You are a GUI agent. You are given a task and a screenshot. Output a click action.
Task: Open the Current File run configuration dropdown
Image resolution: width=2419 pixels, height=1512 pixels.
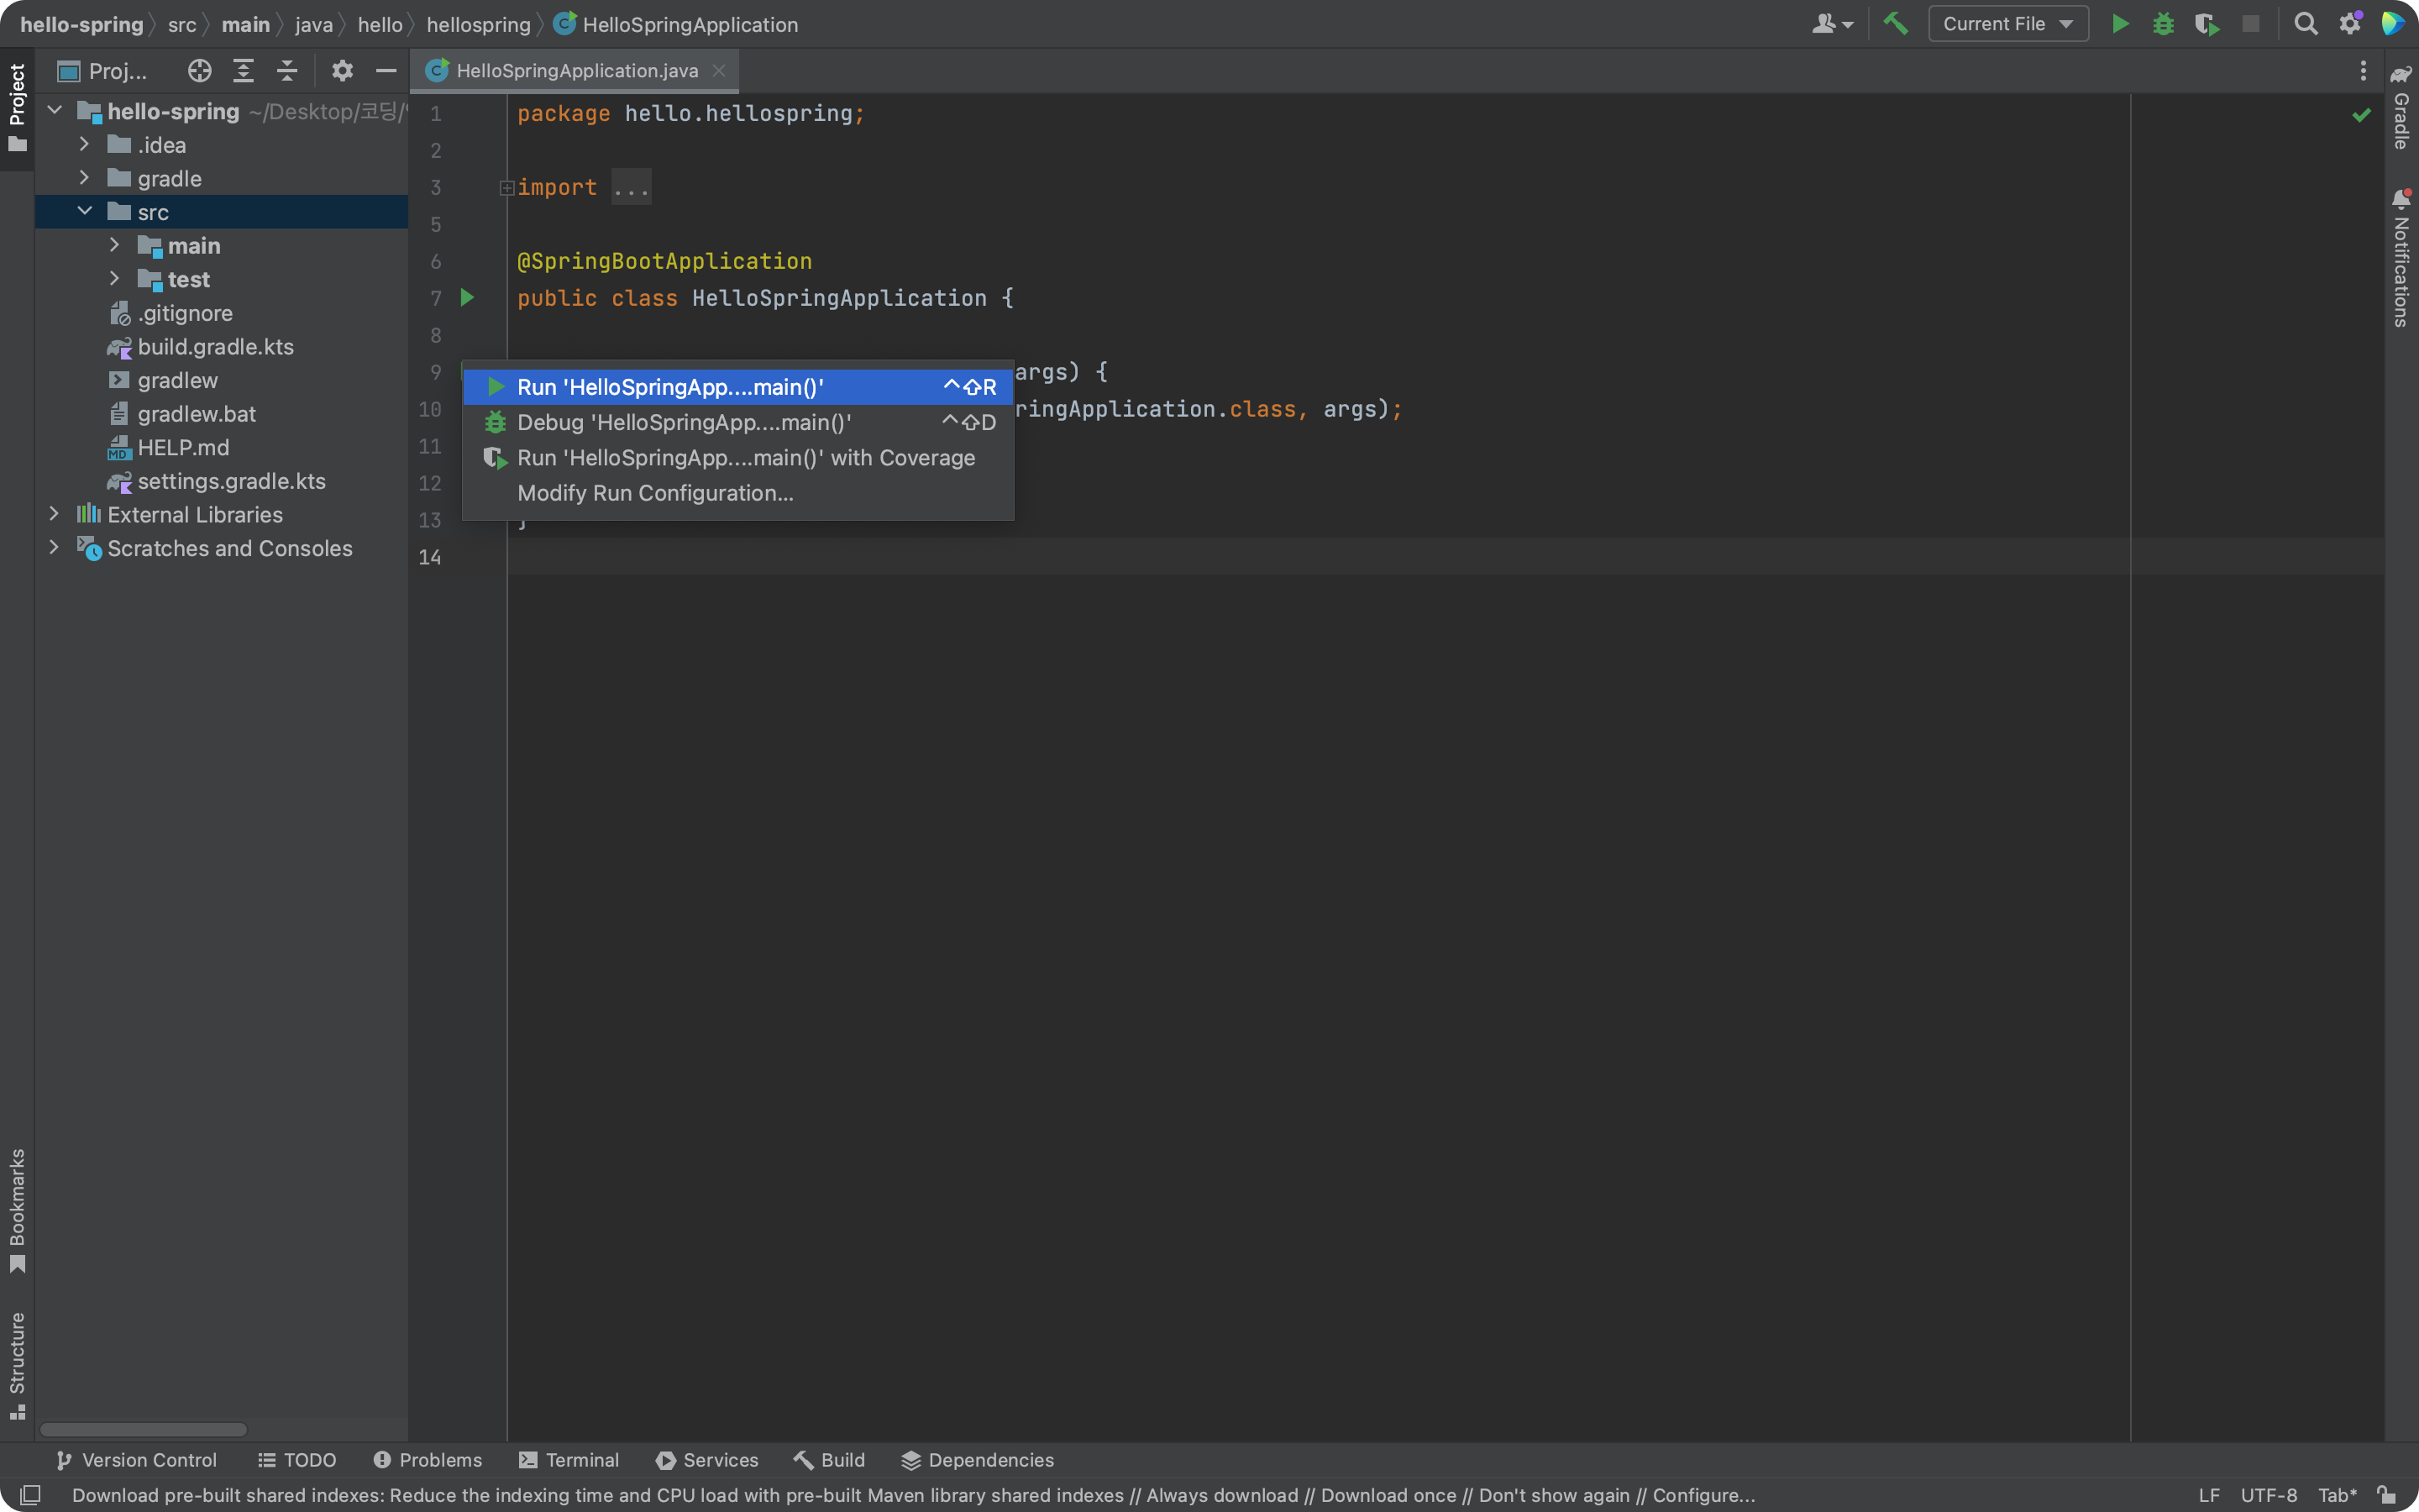[x=2007, y=24]
